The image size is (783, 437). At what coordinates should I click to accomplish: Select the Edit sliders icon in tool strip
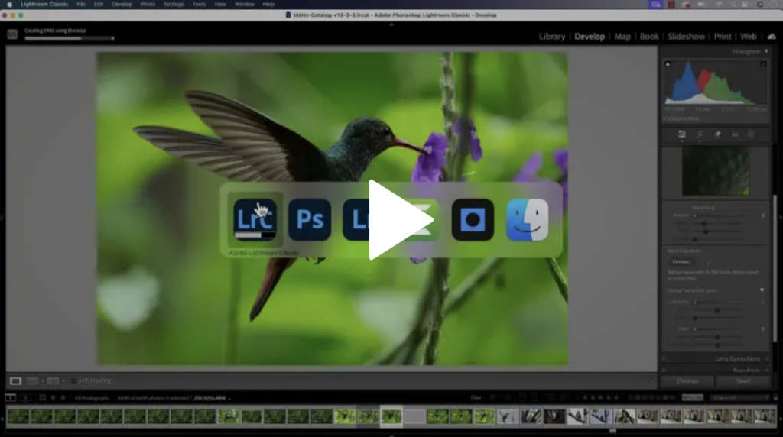(681, 134)
